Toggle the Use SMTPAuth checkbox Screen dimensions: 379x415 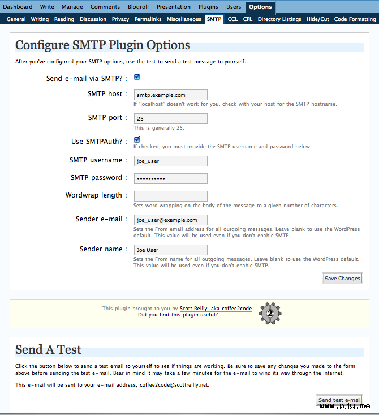click(137, 140)
